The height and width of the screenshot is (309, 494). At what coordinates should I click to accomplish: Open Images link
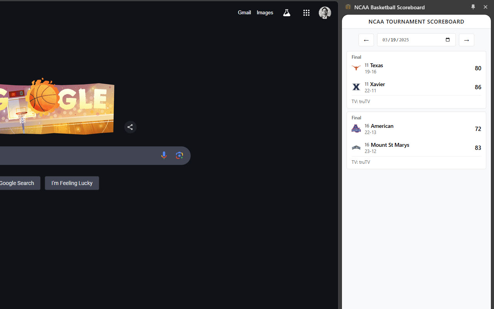coord(265,13)
